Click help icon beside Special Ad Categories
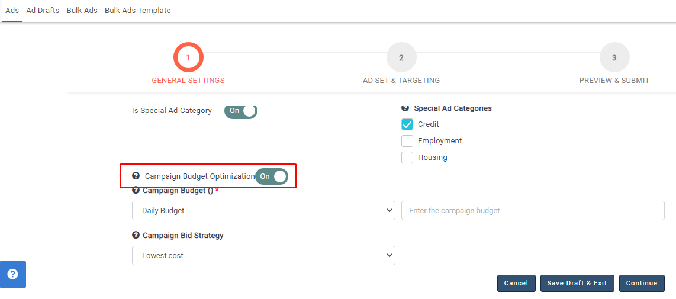The image size is (676, 299). 405,108
